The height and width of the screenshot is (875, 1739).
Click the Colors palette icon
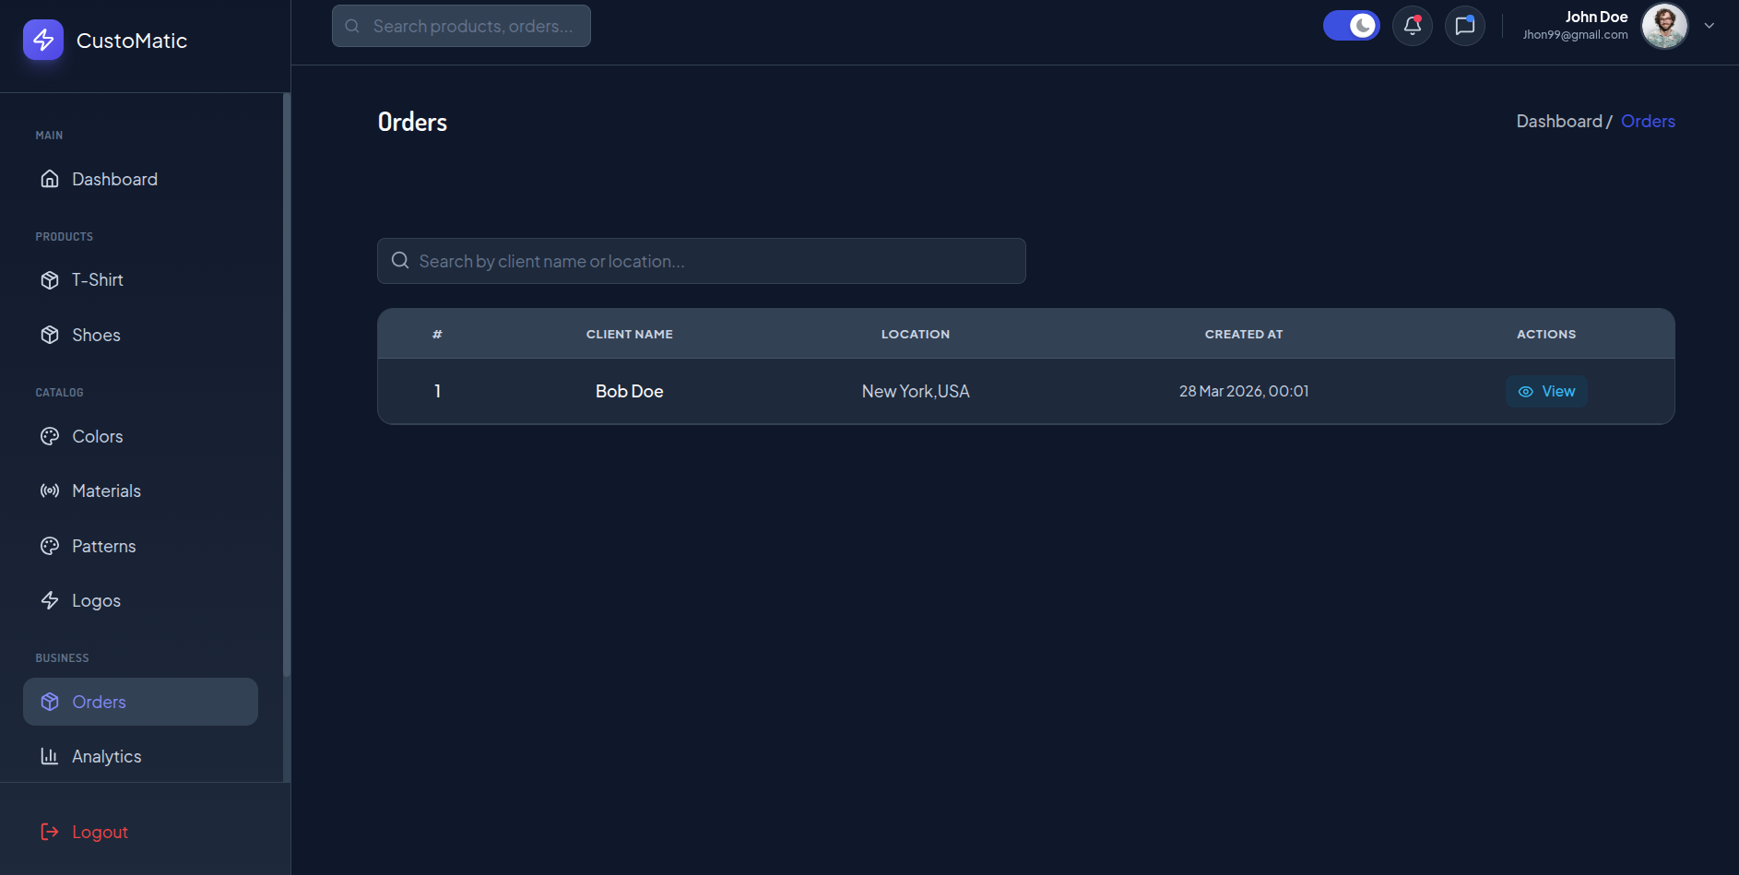coord(50,436)
